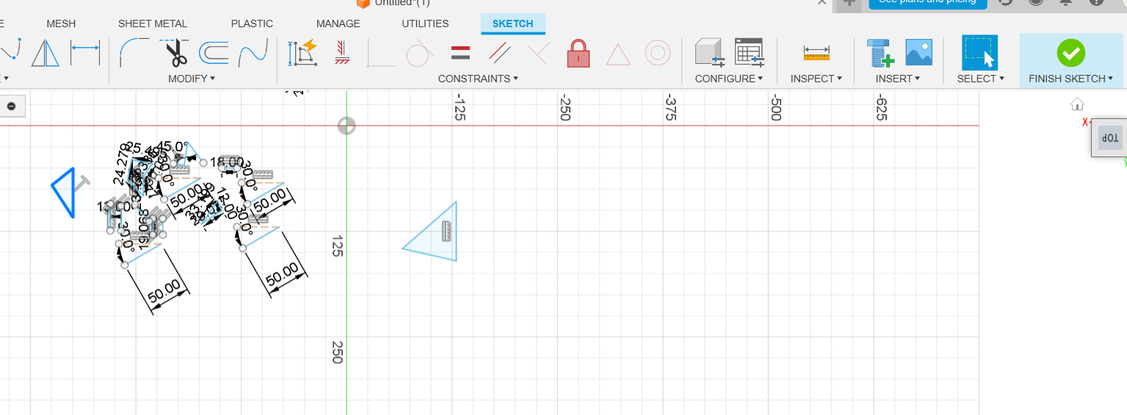Screen dimensions: 1127x415
Task: Click the See plans and pricing button
Action: point(927,2)
